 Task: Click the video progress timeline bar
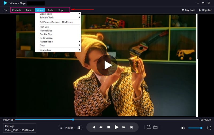point(107,120)
